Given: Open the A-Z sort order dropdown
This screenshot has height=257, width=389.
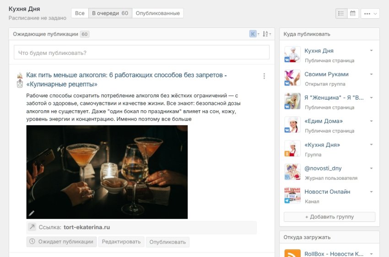Looking at the screenshot, I should (x=267, y=34).
